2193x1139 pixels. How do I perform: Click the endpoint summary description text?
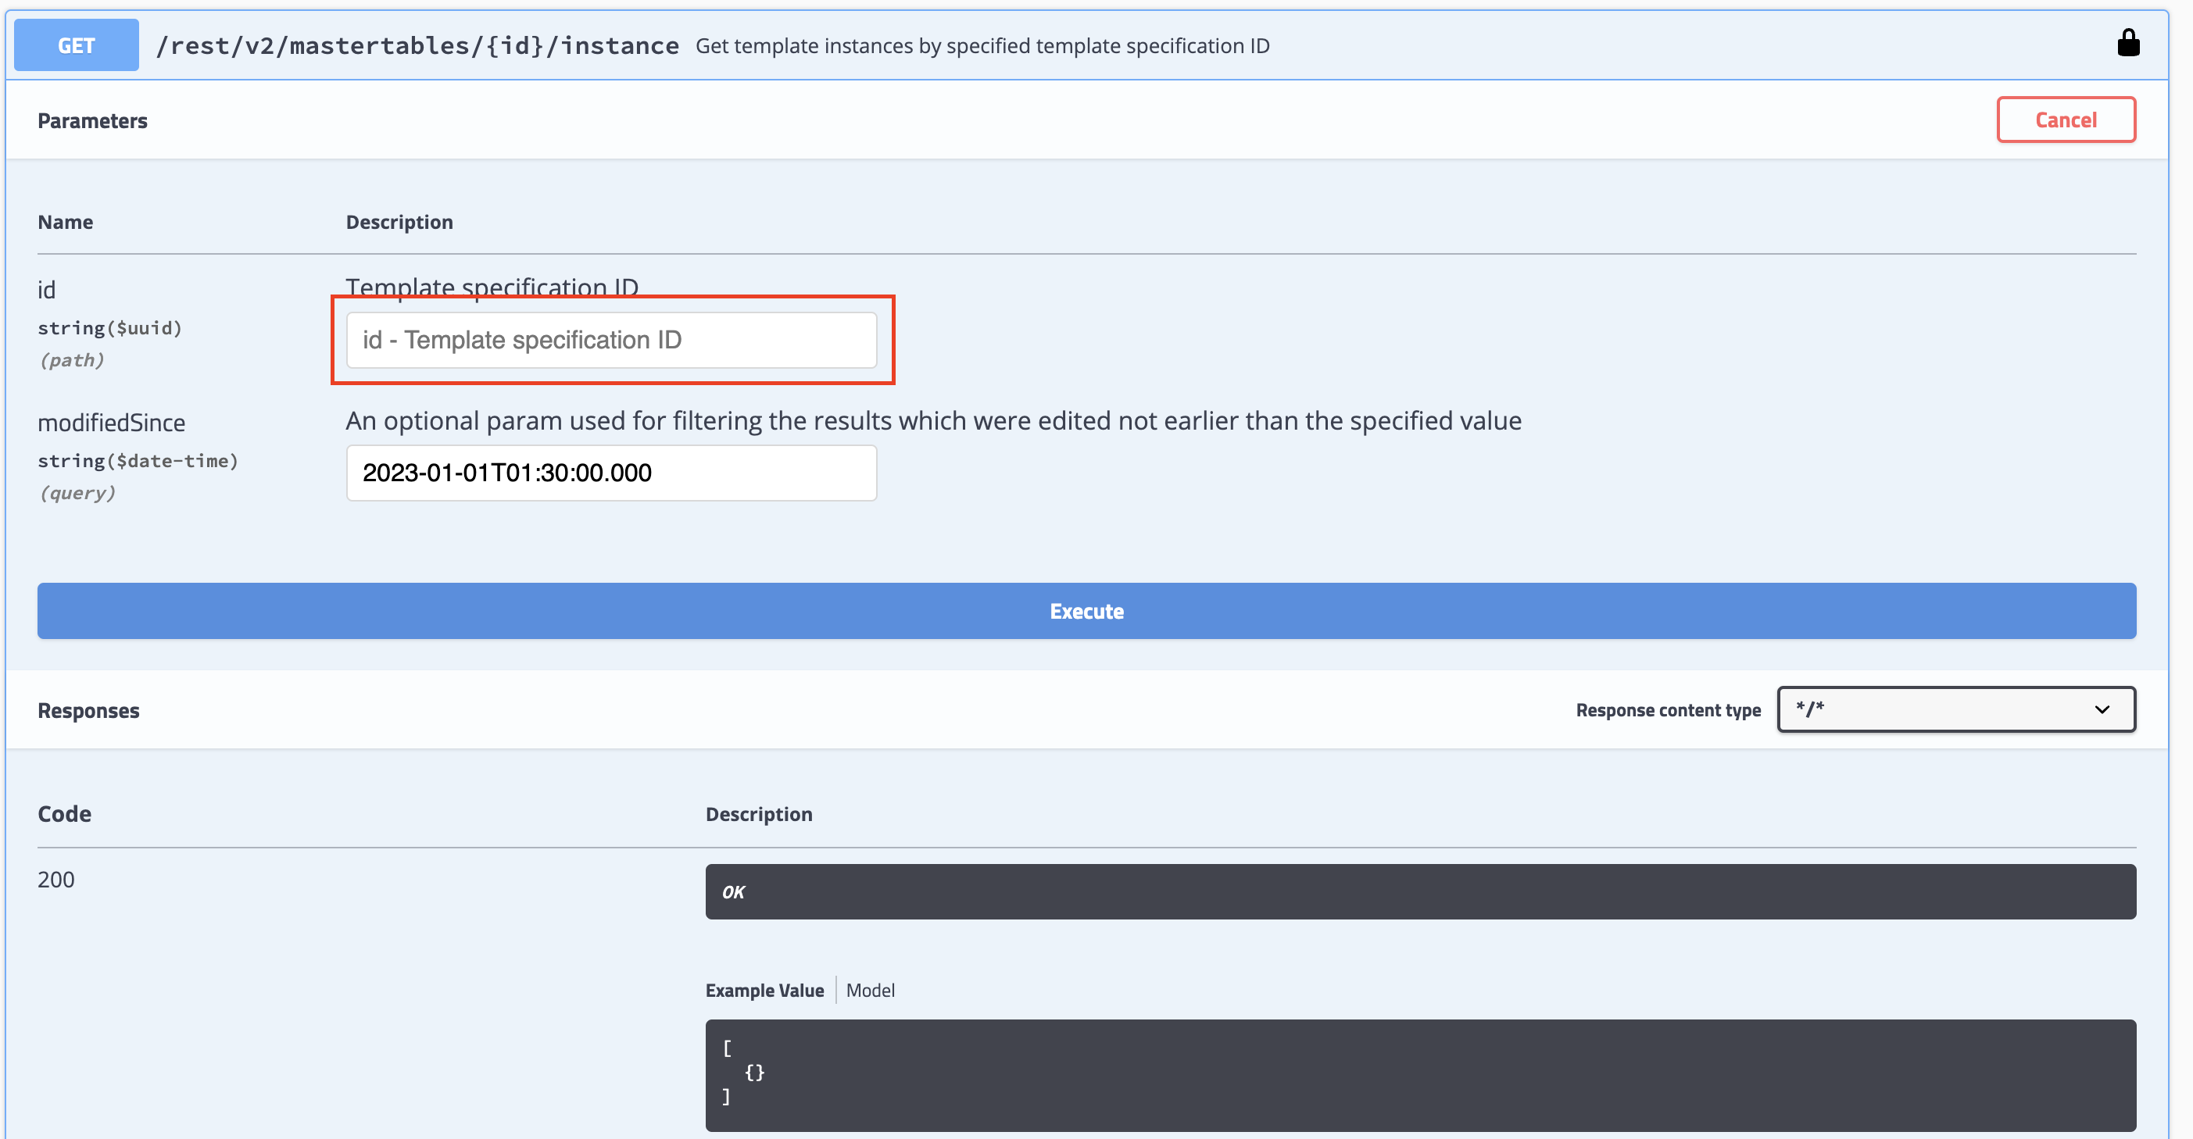click(x=982, y=46)
